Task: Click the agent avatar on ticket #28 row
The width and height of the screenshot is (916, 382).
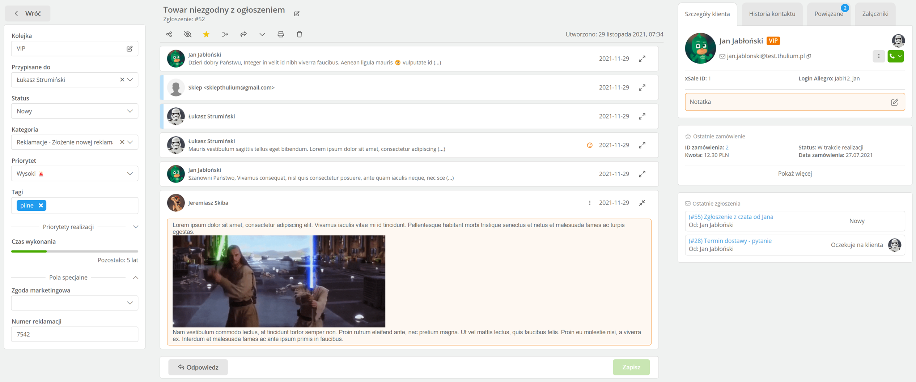Action: coord(895,245)
